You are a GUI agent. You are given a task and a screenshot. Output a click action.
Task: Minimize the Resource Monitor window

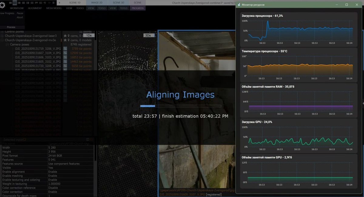[x=337, y=5]
